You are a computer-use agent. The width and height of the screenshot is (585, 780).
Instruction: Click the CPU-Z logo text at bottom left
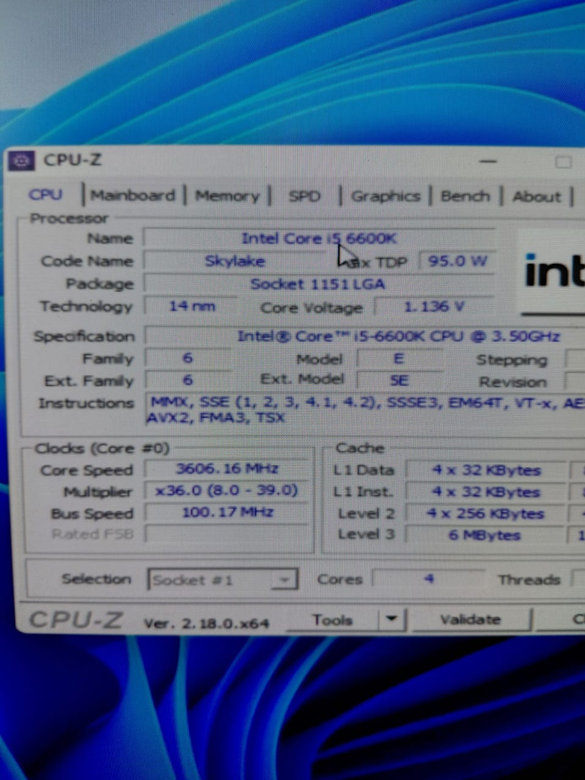pos(76,620)
